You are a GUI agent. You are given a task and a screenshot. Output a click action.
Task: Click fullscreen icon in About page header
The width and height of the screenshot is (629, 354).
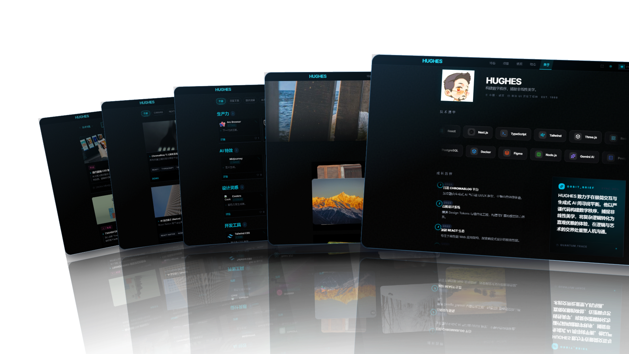(x=602, y=66)
